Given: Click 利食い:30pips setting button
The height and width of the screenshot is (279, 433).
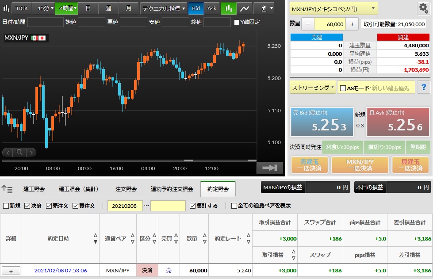Looking at the screenshot, I should (342, 147).
